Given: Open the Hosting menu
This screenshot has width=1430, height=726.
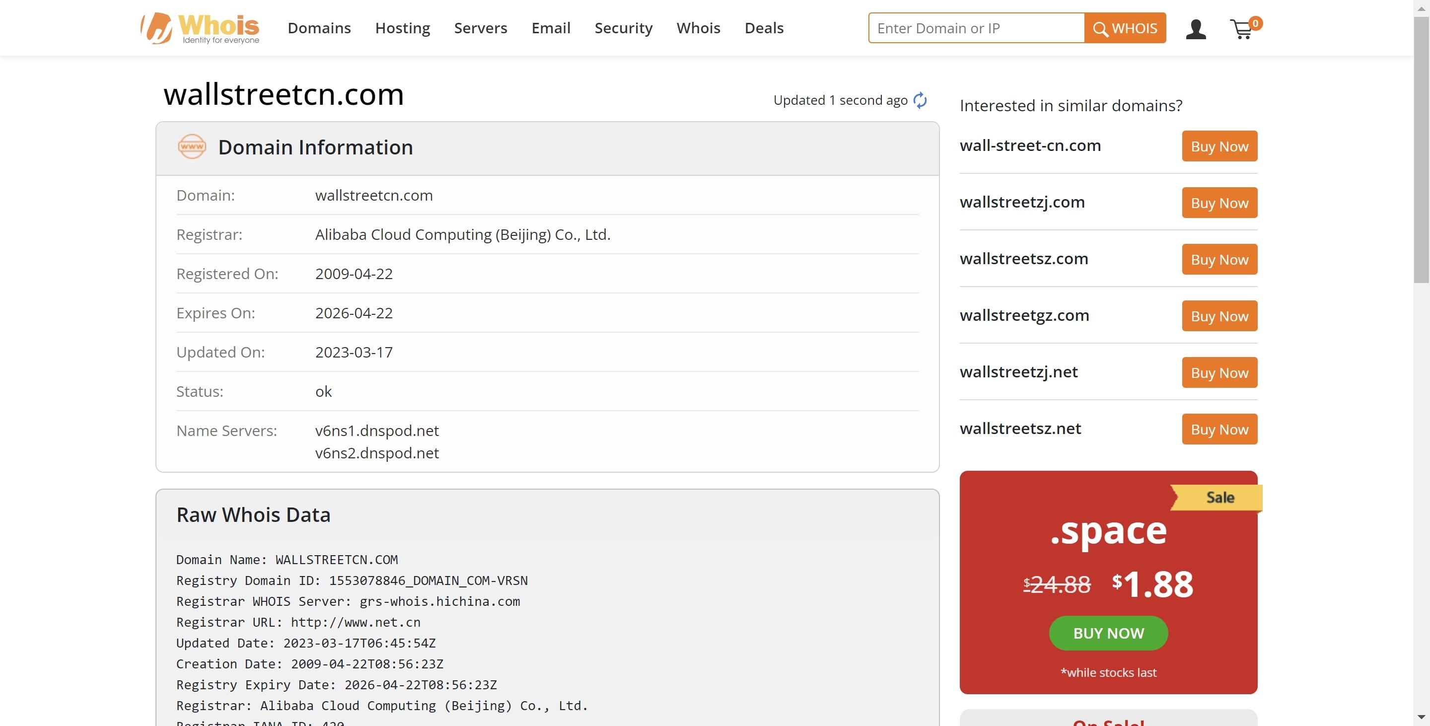Looking at the screenshot, I should click(403, 28).
